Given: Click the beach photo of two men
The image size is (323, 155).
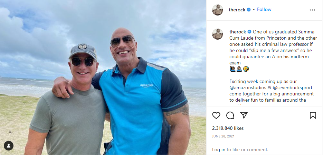Looking at the screenshot, I should click(103, 77).
